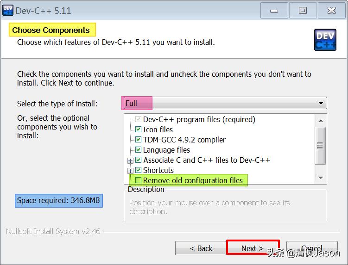The height and width of the screenshot is (265, 348).
Task: Go Back to the previous step
Action: pos(201,248)
